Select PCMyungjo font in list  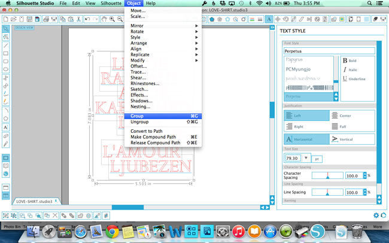298,69
